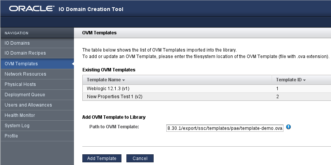Open IO Domains navigation item
The height and width of the screenshot is (165, 331).
point(17,43)
